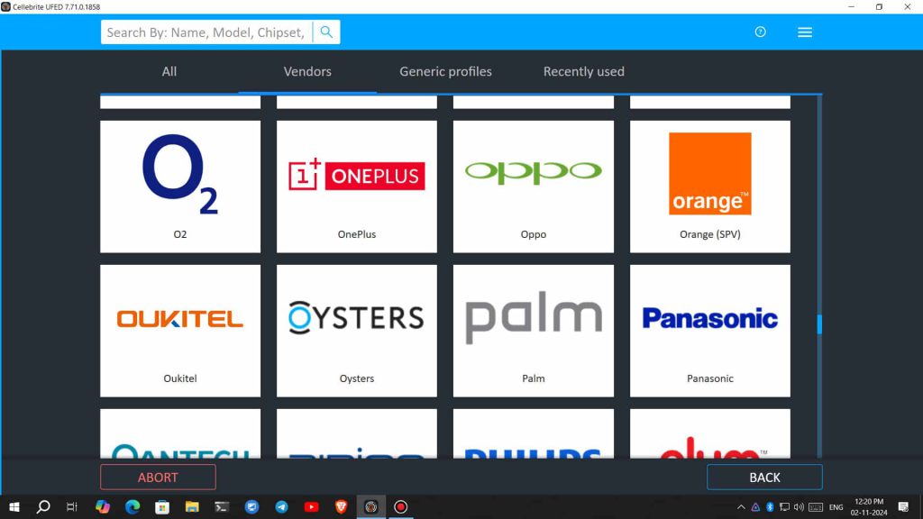Click the ABORT button

(x=158, y=478)
